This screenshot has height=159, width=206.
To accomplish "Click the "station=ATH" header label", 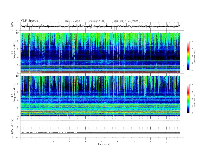I will coord(96,21).
